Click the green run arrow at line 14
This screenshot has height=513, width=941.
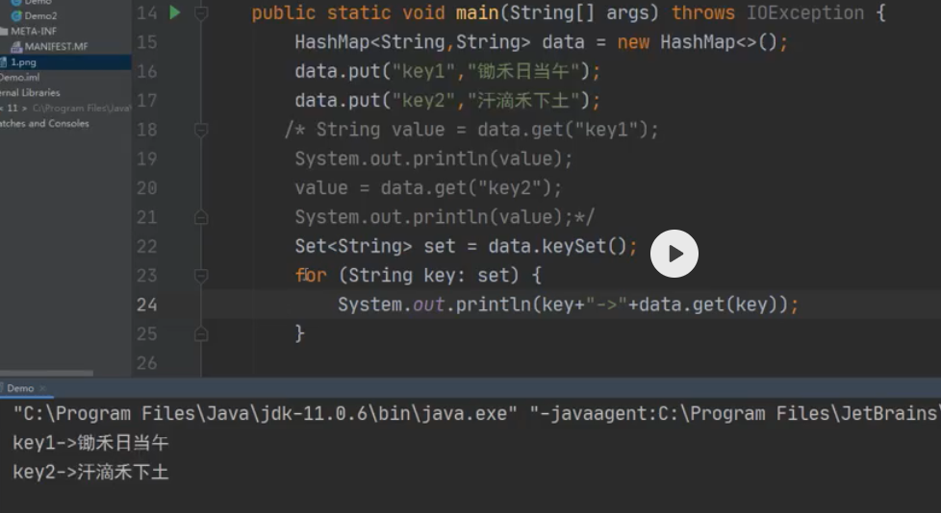click(x=175, y=12)
